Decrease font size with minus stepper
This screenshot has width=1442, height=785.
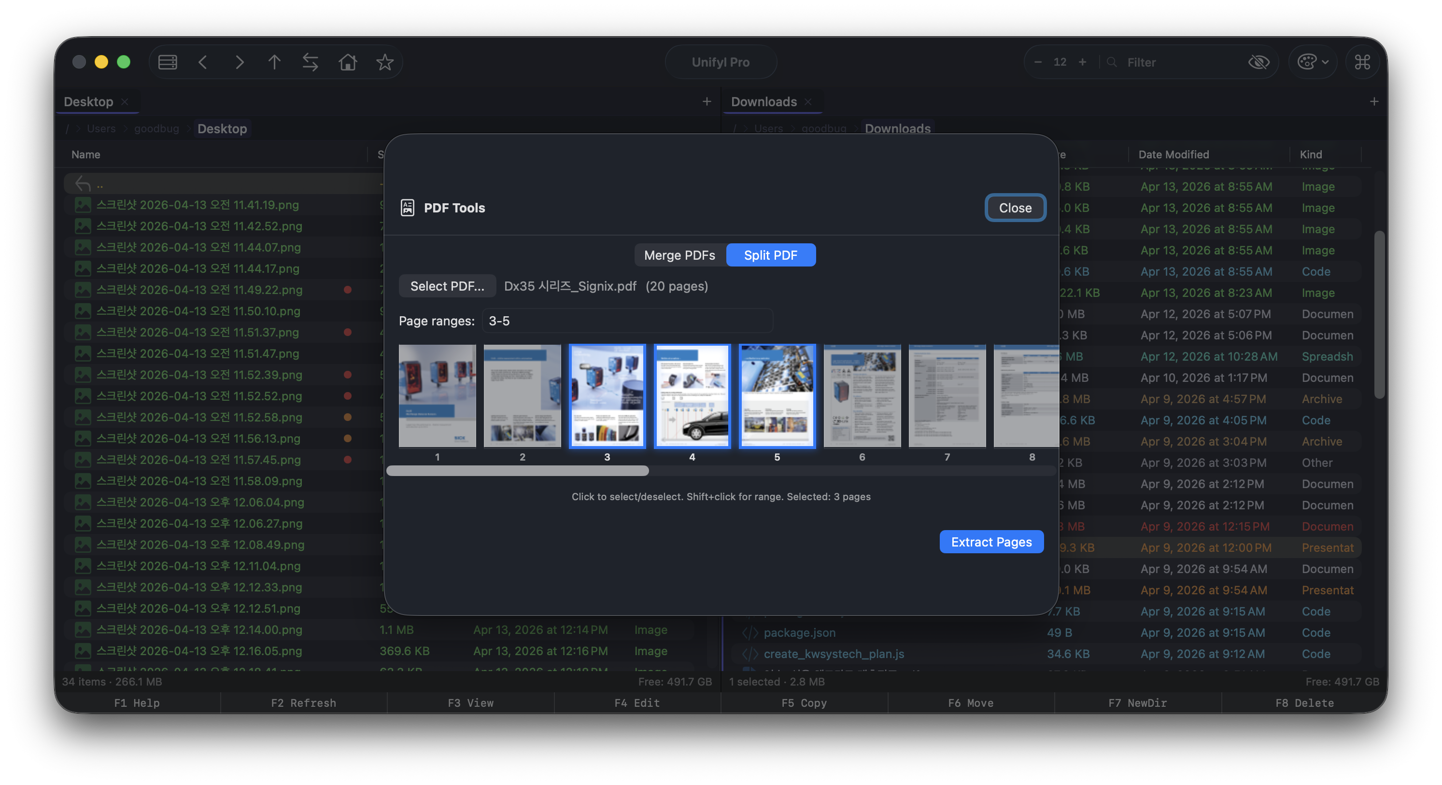tap(1038, 62)
